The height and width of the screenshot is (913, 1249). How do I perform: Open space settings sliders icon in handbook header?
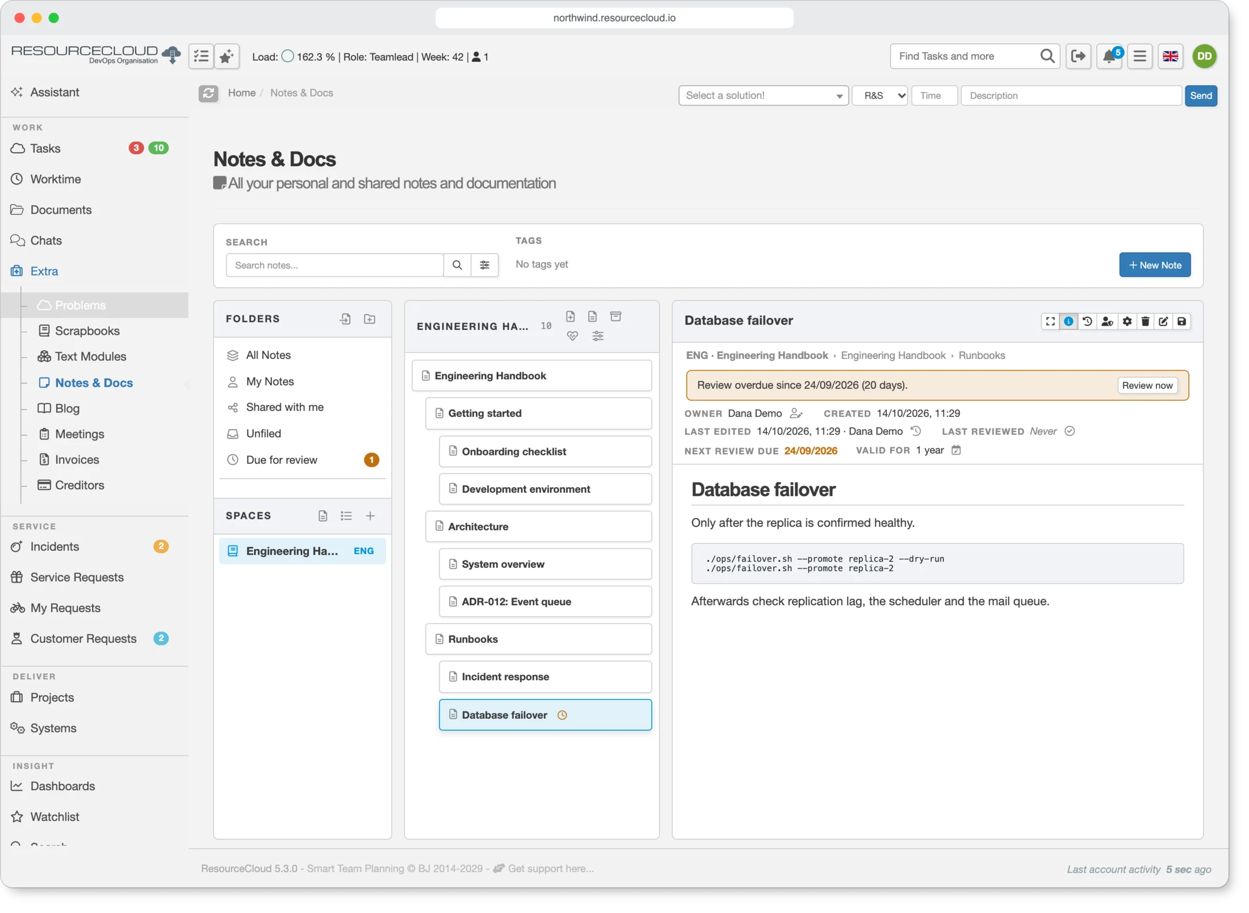[x=598, y=336]
